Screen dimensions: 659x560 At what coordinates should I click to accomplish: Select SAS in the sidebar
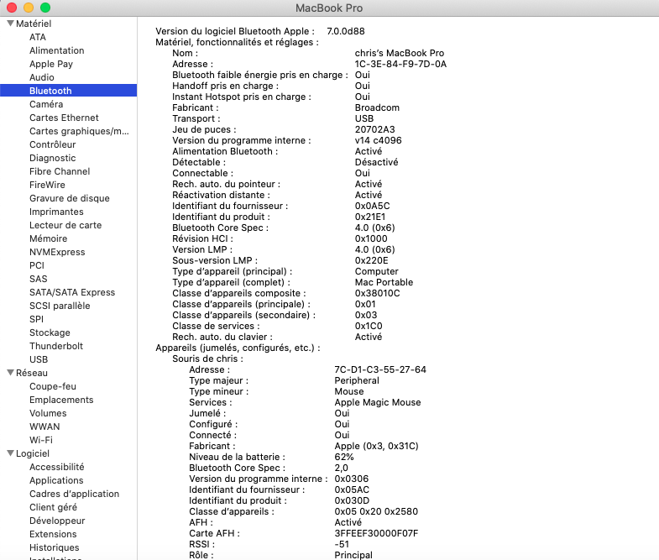coord(39,279)
